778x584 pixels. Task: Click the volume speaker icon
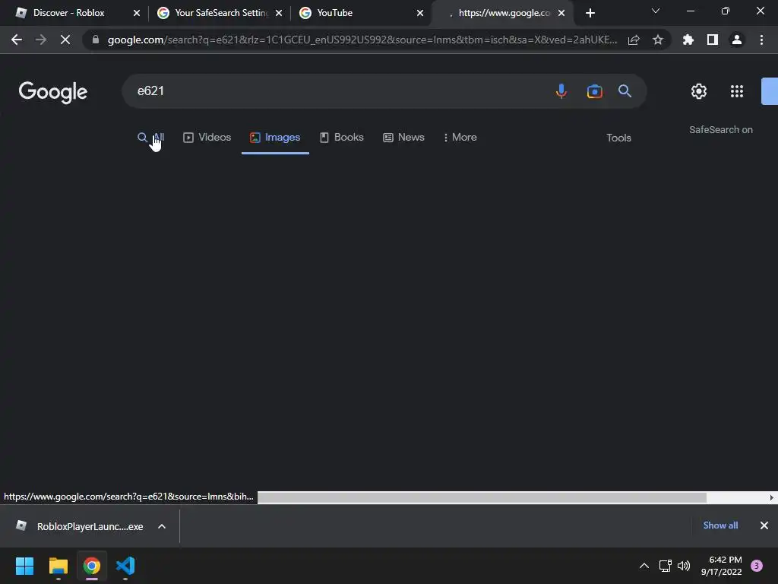[684, 566]
